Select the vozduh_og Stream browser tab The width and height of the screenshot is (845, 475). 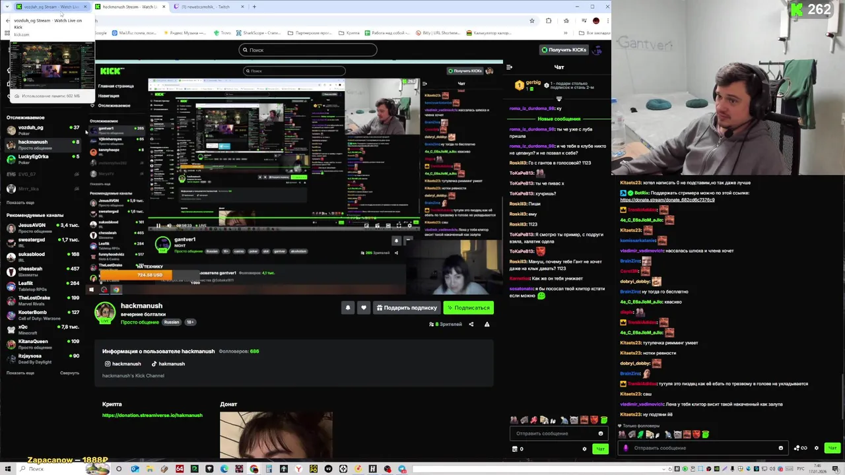pos(51,7)
